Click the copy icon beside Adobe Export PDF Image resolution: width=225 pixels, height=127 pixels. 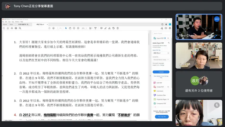[169, 43]
